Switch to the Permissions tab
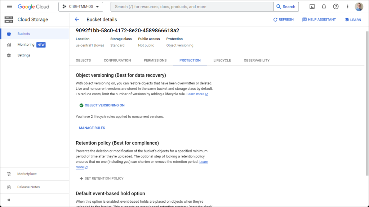 (155, 60)
